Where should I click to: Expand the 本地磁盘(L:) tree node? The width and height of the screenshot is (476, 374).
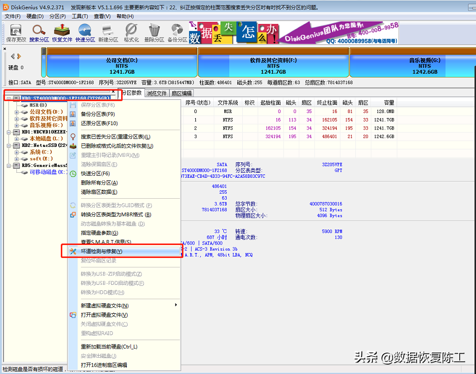click(x=16, y=138)
